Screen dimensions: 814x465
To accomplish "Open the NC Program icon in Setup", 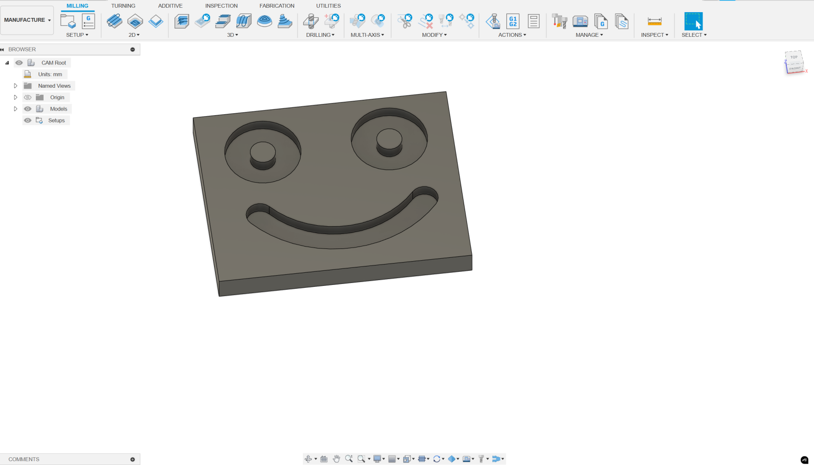I will (x=88, y=21).
